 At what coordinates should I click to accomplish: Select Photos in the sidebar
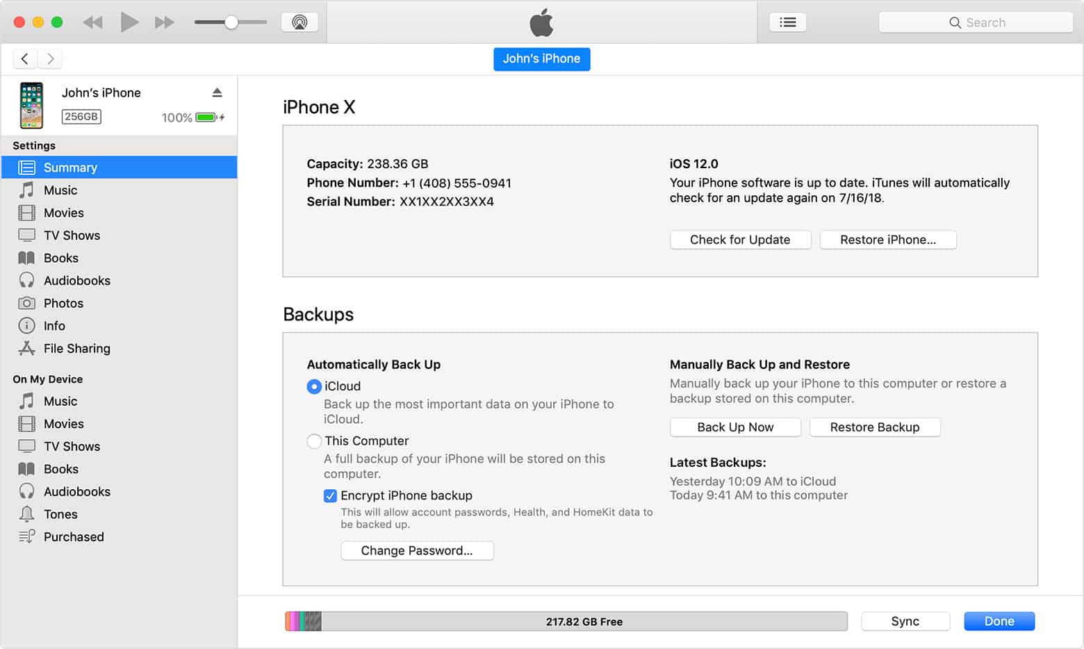coord(64,303)
